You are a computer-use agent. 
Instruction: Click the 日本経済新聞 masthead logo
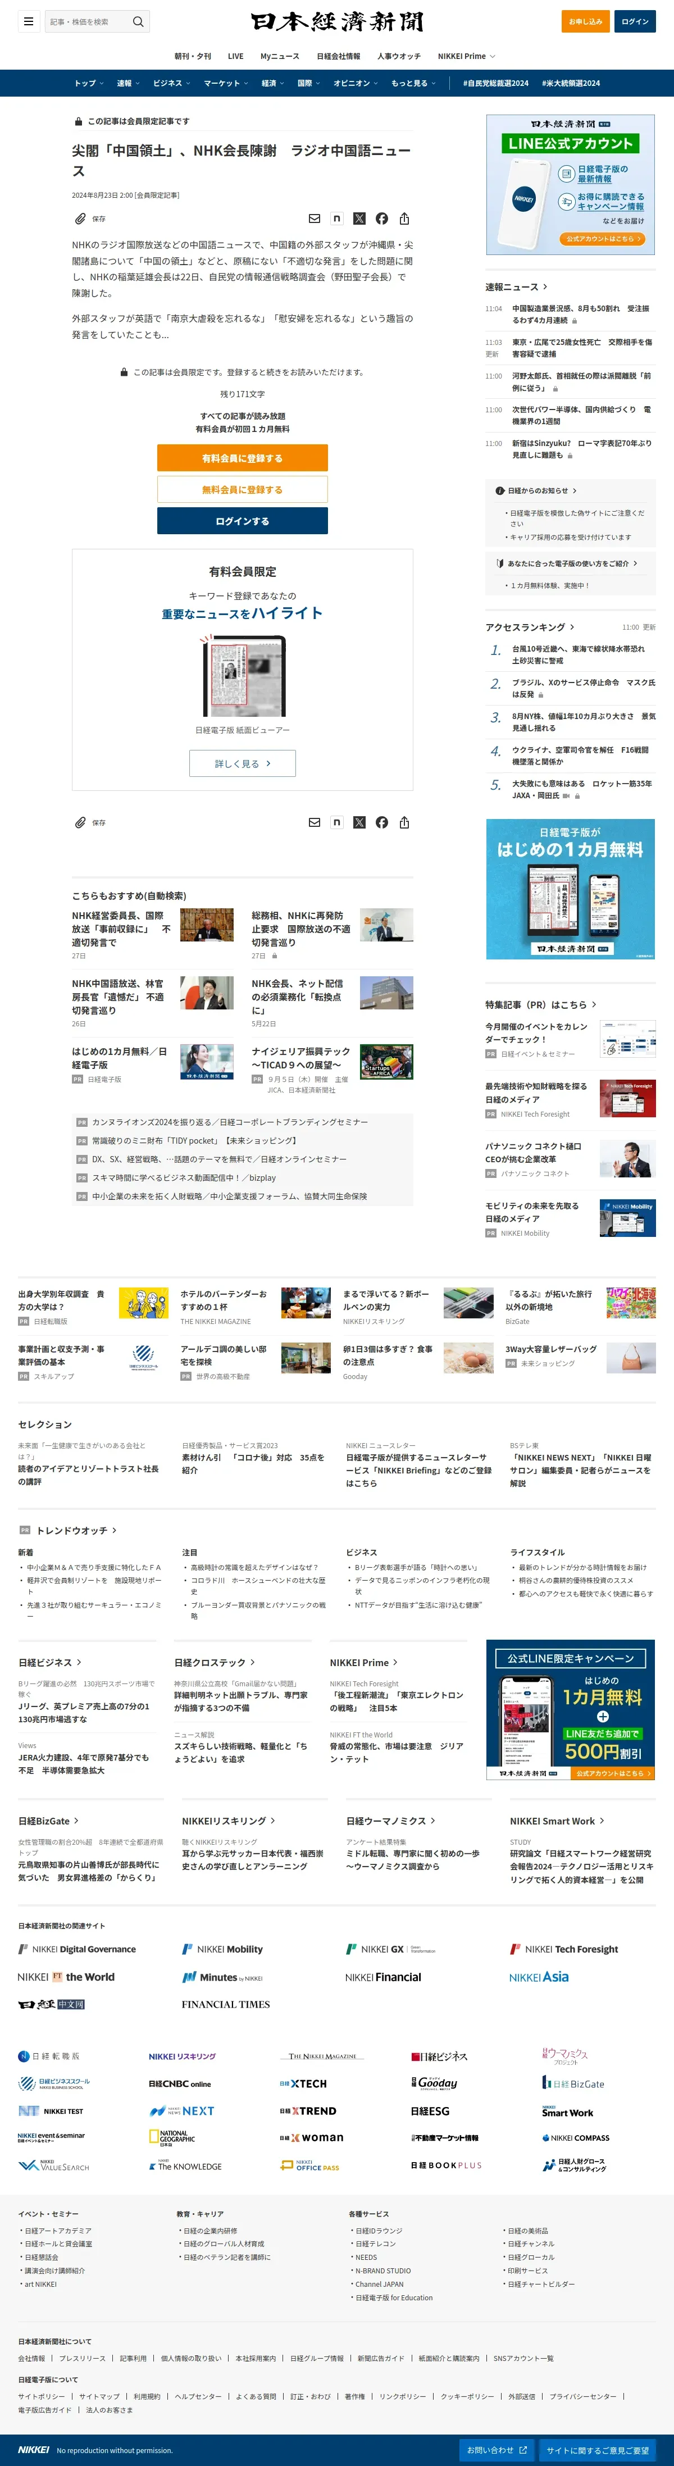click(x=337, y=21)
